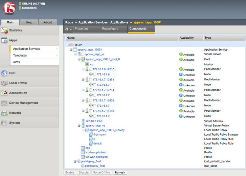Select the Local Traffic sidebar icon
This screenshot has height=176, width=246.
point(4,83)
